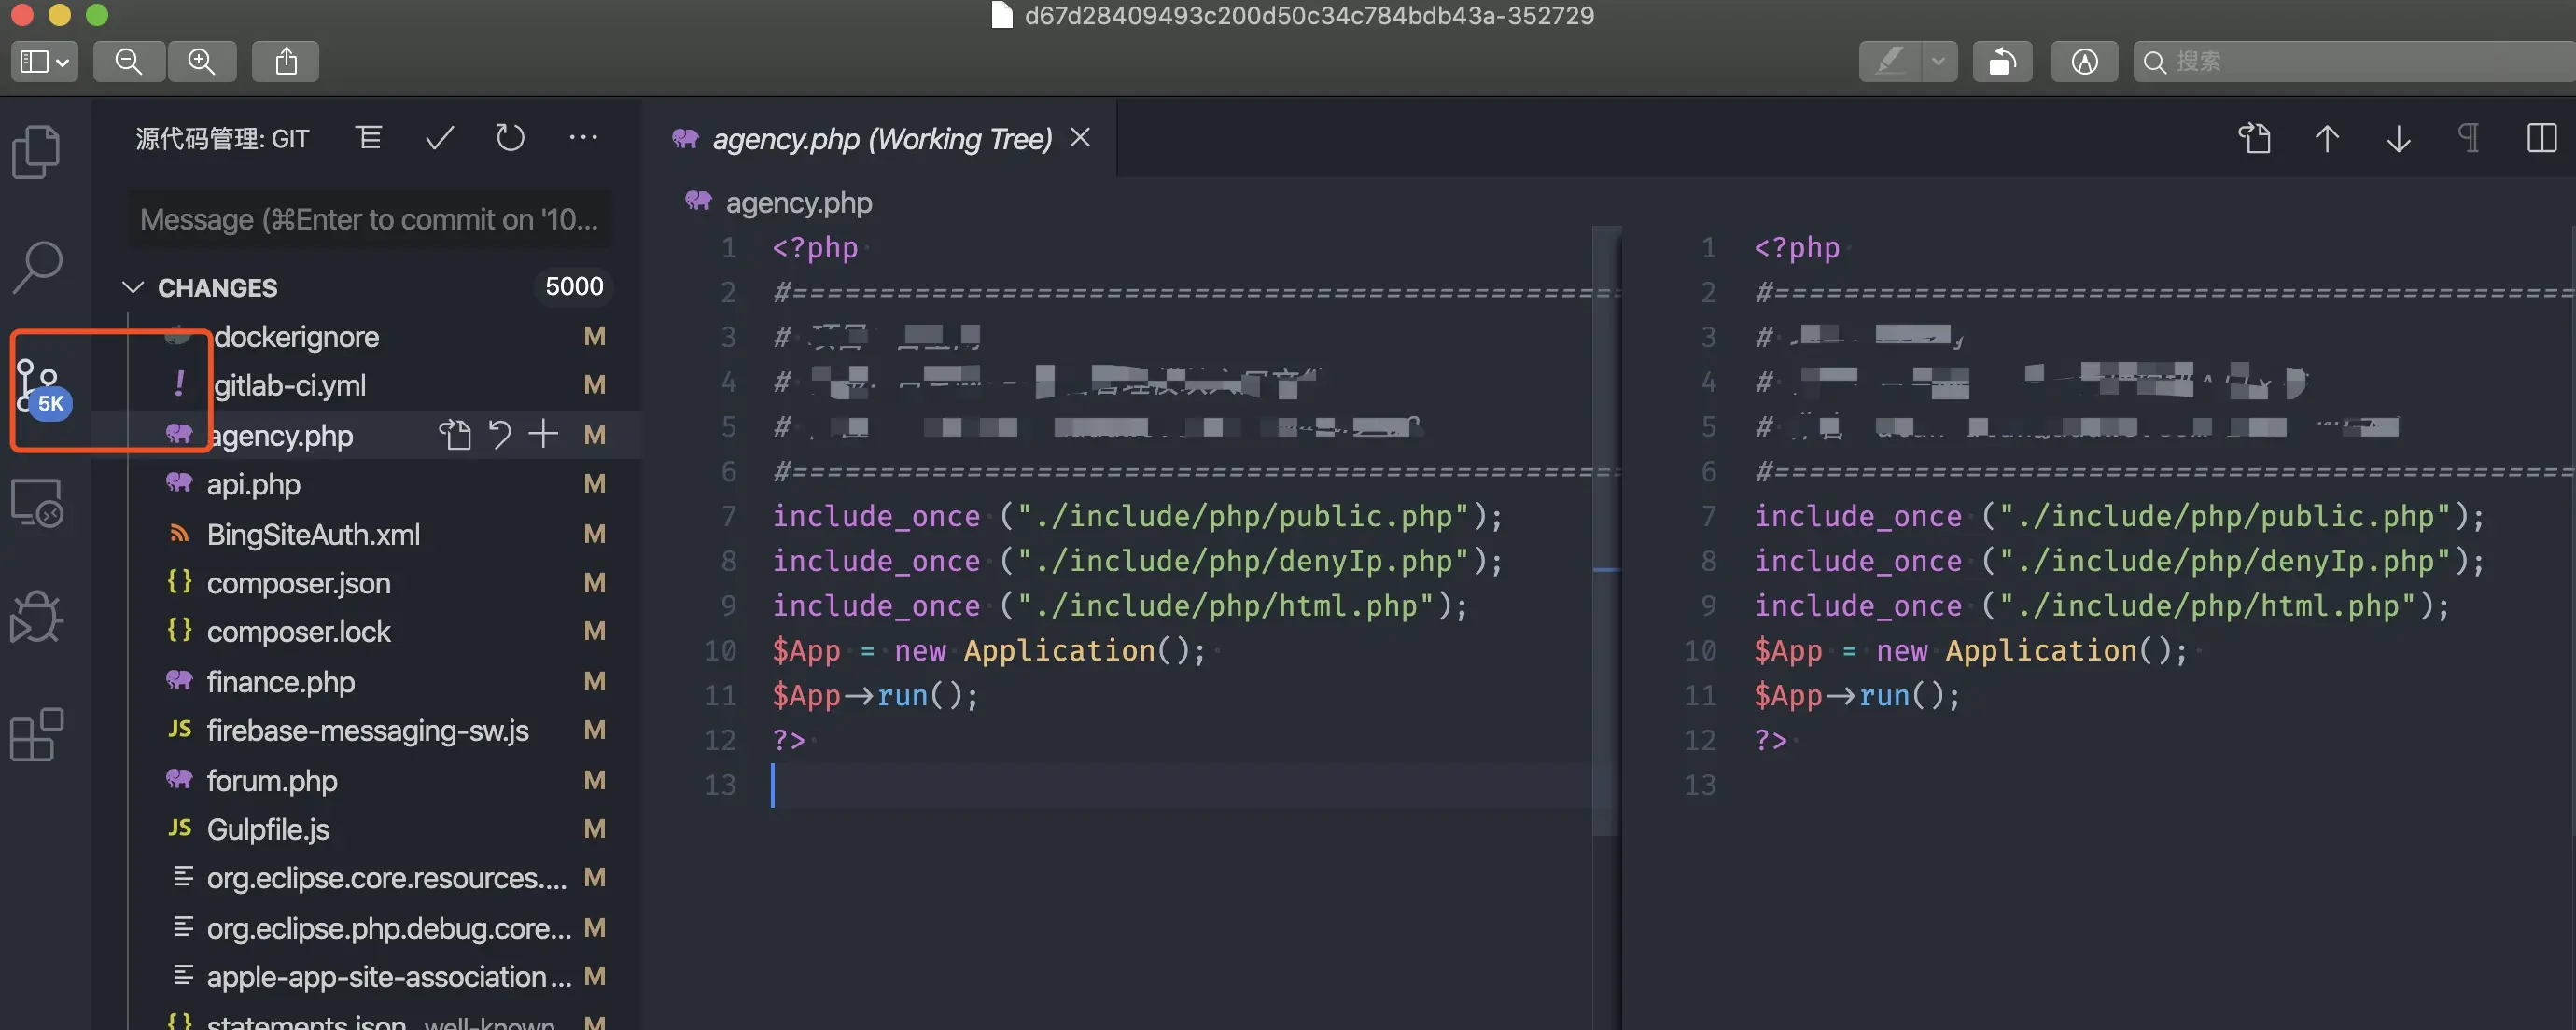Open the Extensions view icon
This screenshot has height=1030, width=2576.
point(37,735)
